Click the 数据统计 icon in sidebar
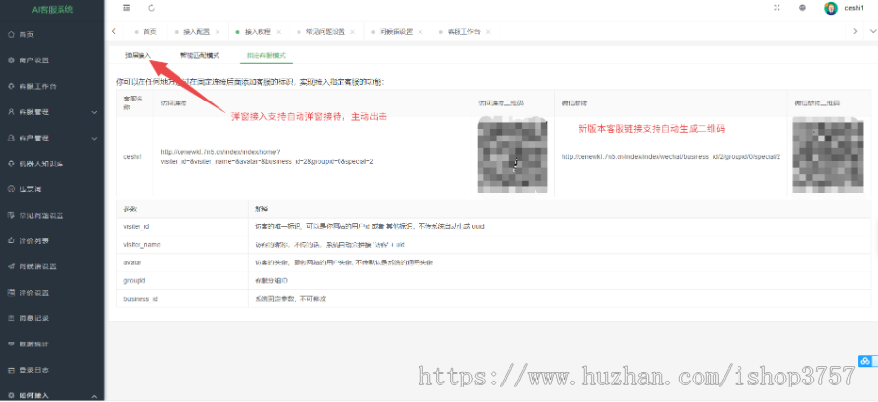 pos(11,343)
